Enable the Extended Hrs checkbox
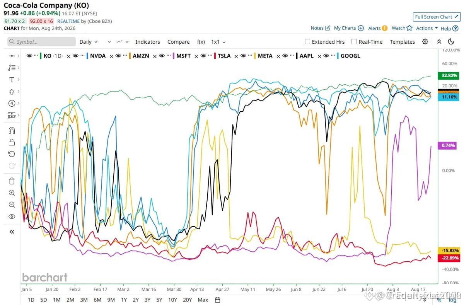The height and width of the screenshot is (305, 464). [x=307, y=41]
